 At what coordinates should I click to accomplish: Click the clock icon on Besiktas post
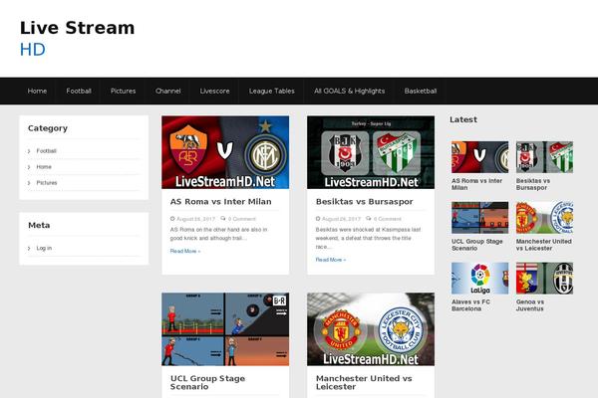(x=318, y=219)
